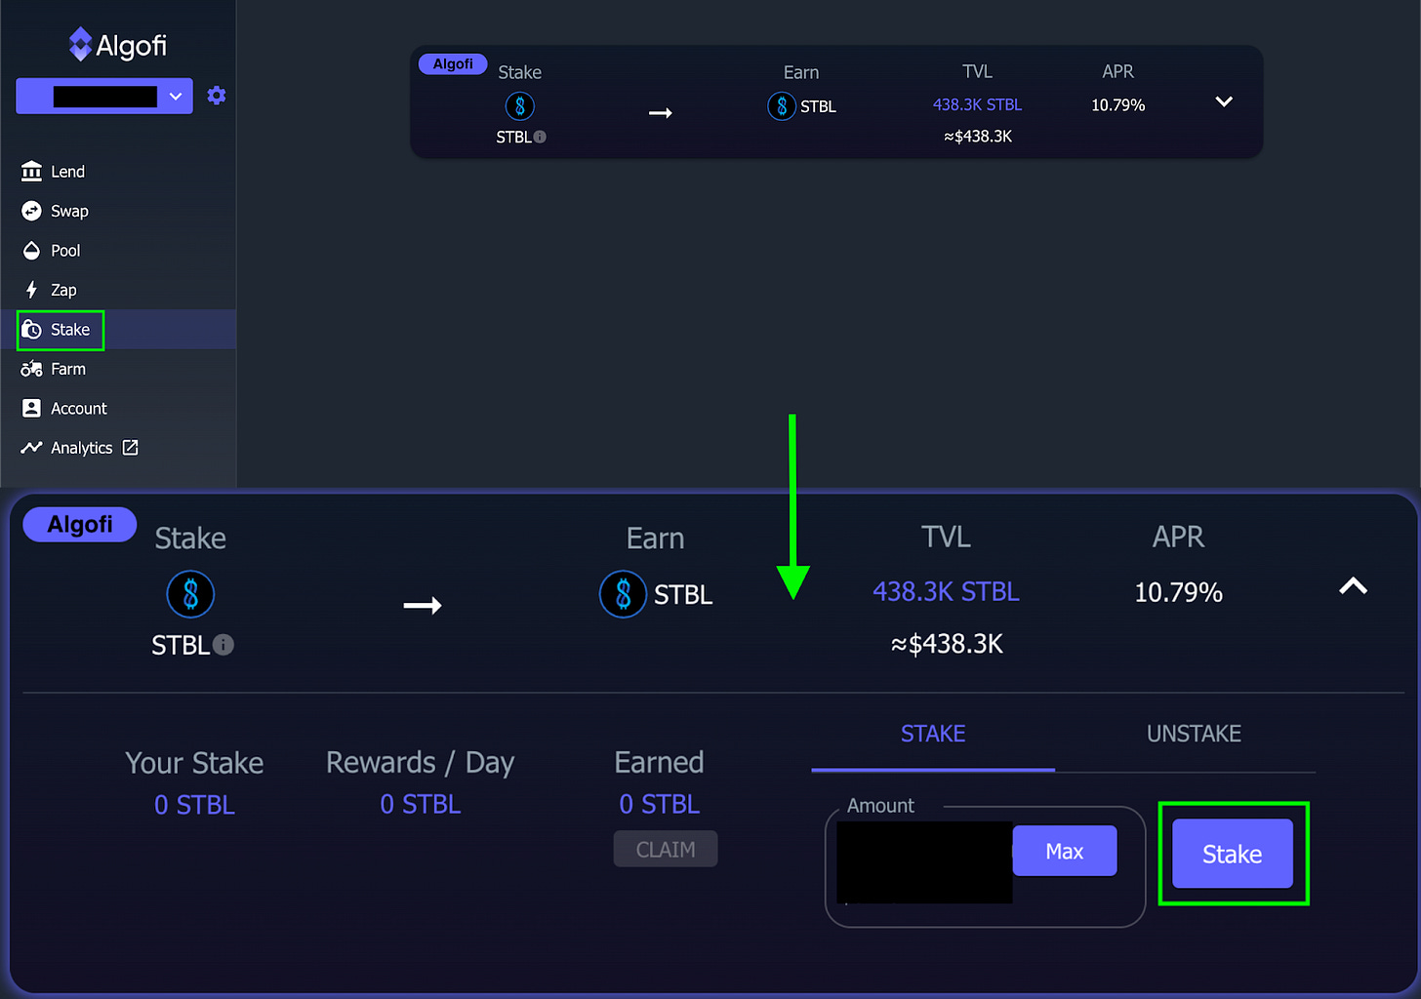The width and height of the screenshot is (1421, 999).
Task: Click 438.3K STBL TVL in collapsed card
Action: pyautogui.click(x=977, y=104)
